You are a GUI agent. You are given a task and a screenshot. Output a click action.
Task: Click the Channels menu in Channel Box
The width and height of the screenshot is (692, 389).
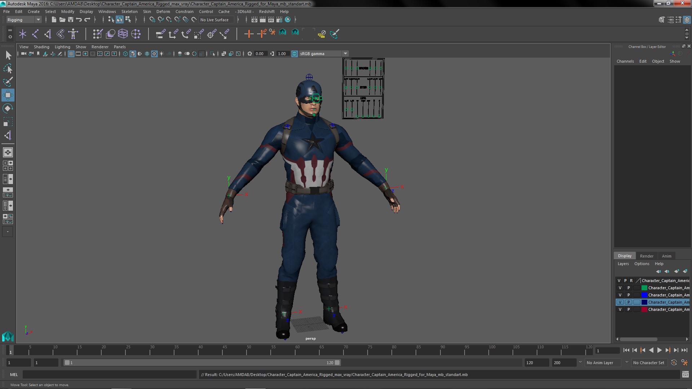[x=625, y=61]
